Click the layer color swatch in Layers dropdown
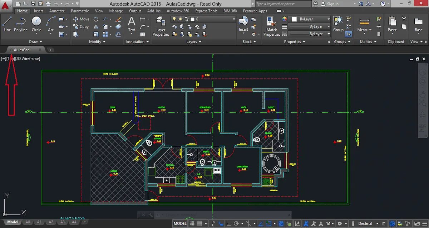 [192, 19]
